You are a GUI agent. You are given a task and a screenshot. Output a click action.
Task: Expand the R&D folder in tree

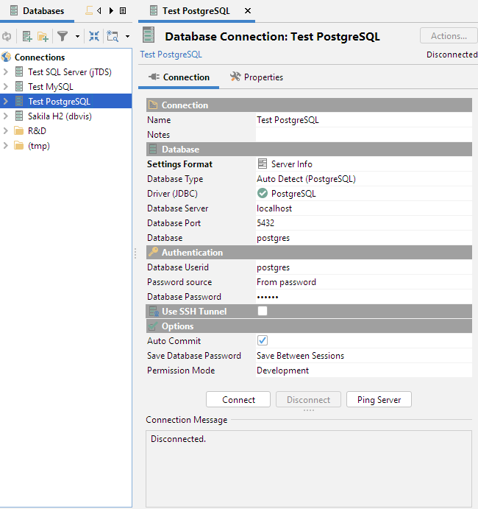click(7, 131)
